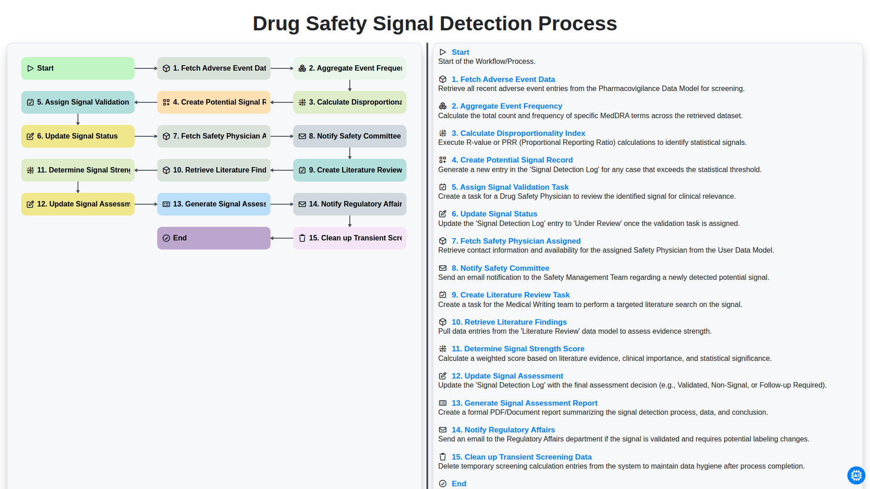870x489 pixels.
Task: Click the cubes icon in Aggregate Event Frequency node
Action: coord(302,68)
